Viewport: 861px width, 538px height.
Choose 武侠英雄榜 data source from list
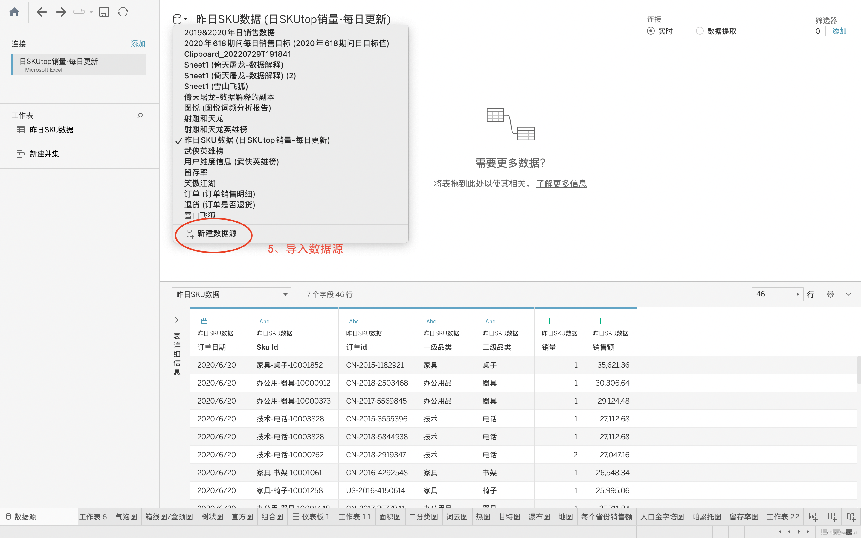[204, 151]
